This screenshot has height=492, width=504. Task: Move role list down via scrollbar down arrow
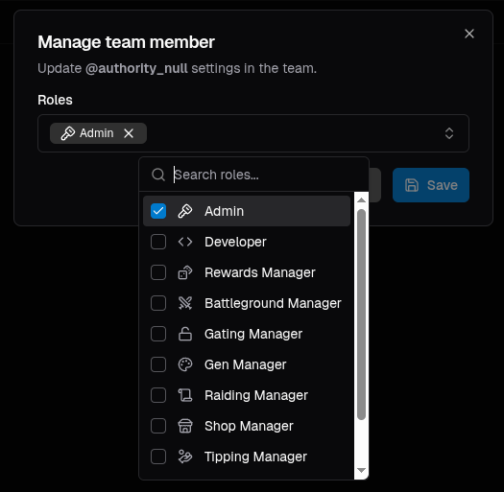[361, 471]
